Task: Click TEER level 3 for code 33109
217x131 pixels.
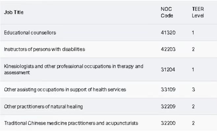Action: pyautogui.click(x=193, y=90)
